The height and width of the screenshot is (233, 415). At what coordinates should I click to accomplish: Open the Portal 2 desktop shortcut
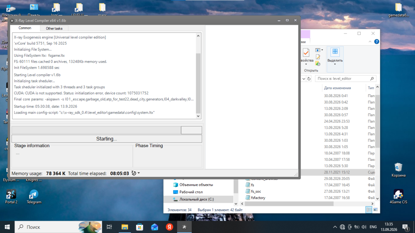coord(11,197)
